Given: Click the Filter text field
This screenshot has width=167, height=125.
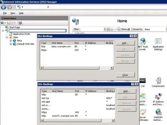Looking at the screenshot, I should point(92,29).
